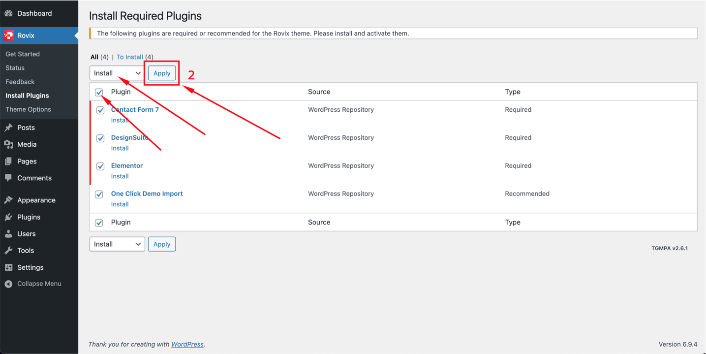Click the Version 6.9.4 footer text
The image size is (706, 354).
click(678, 345)
